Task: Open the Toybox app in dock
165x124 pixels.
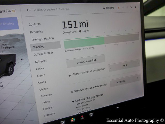Action: point(73,120)
